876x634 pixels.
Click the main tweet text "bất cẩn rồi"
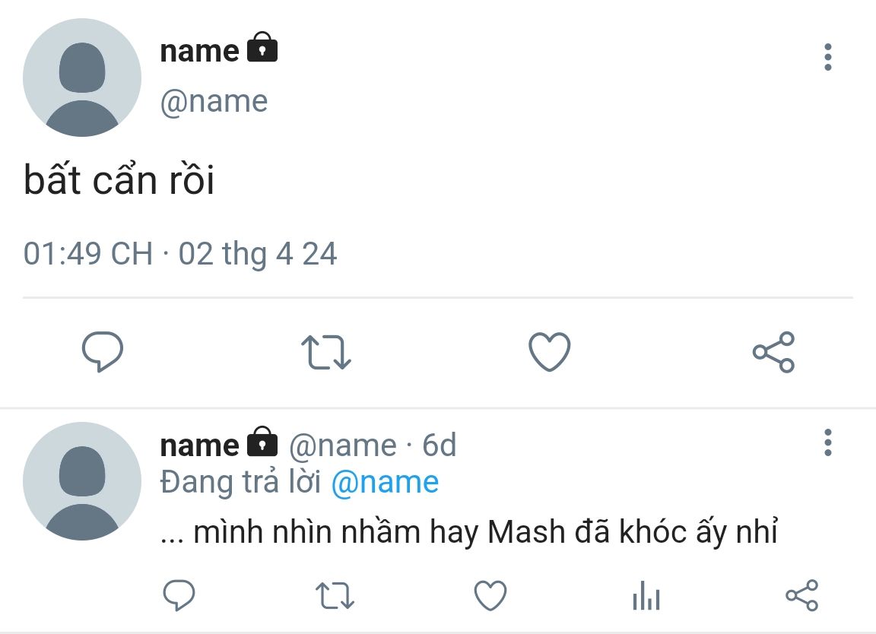(119, 182)
